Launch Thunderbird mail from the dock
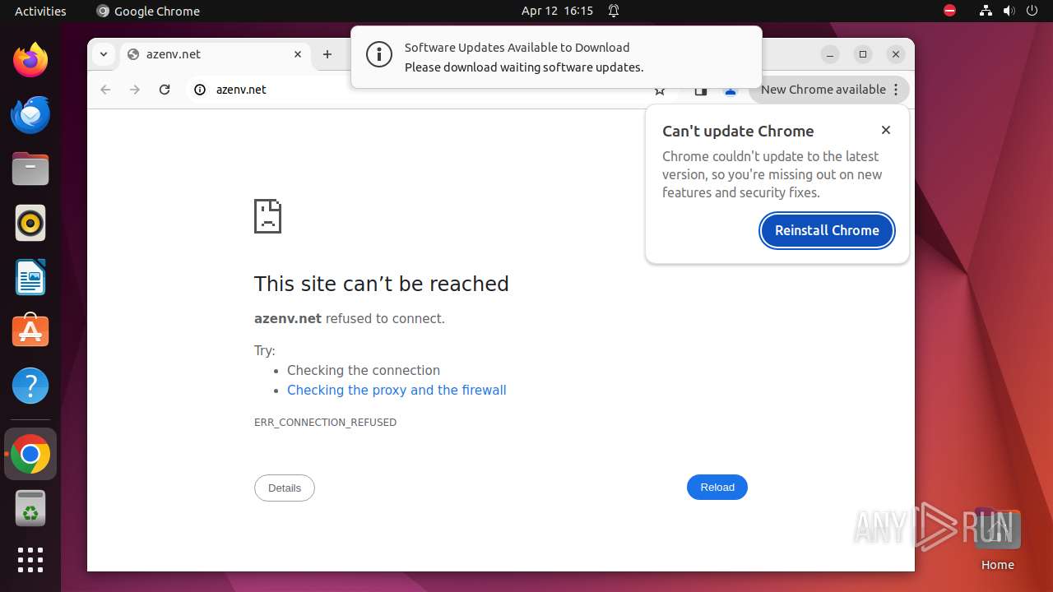 tap(30, 114)
